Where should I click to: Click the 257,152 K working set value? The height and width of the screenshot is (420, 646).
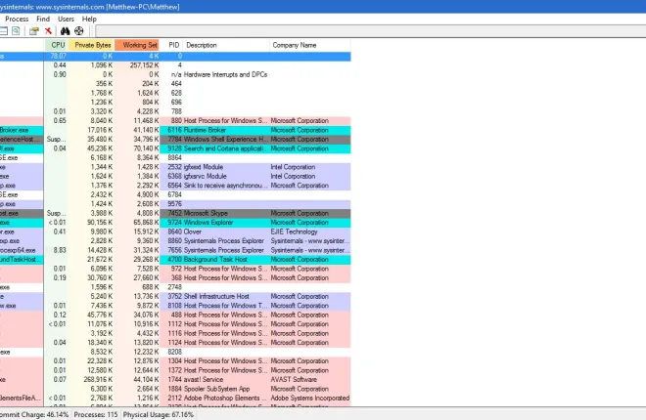(144, 65)
